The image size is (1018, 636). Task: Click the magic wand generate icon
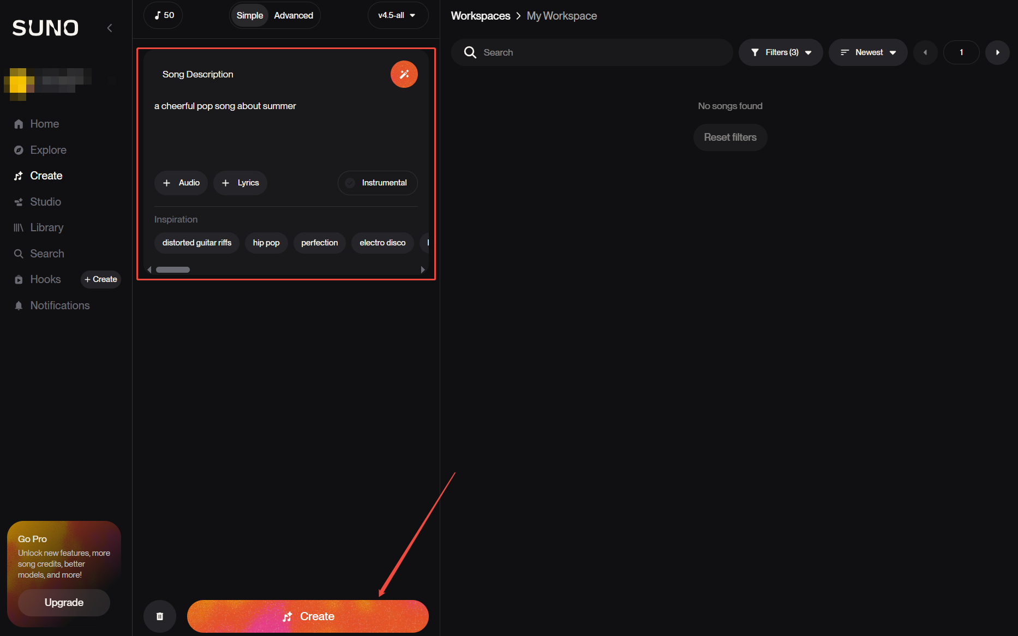click(404, 74)
